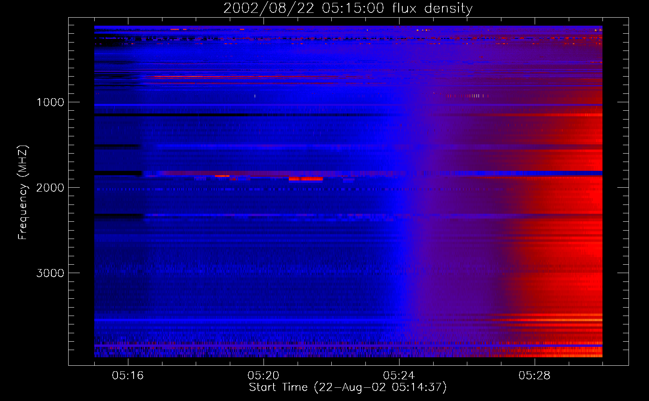Click the 05:20 time tick label
Image resolution: width=649 pixels, height=401 pixels.
pos(263,376)
